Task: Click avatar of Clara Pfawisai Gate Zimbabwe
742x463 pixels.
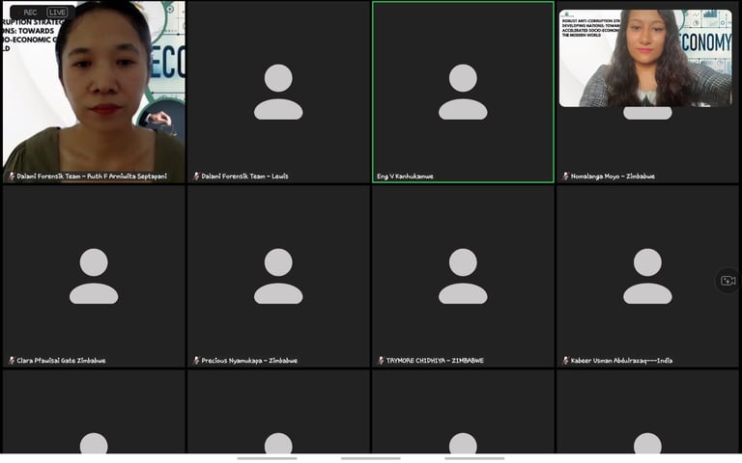Action: (x=94, y=276)
